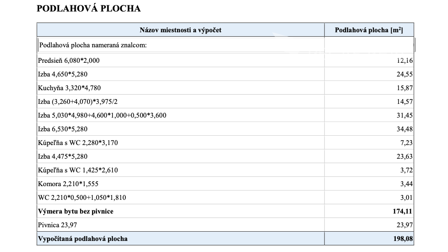
Task: Click the Kuchyňa 3,320*4,780 entry
Action: [66, 88]
